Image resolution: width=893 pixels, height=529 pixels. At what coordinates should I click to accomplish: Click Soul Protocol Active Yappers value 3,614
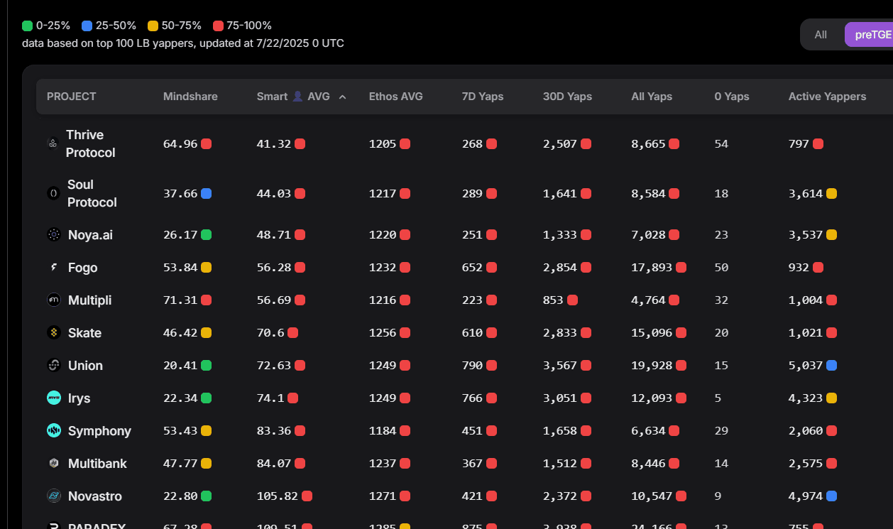pyautogui.click(x=806, y=193)
